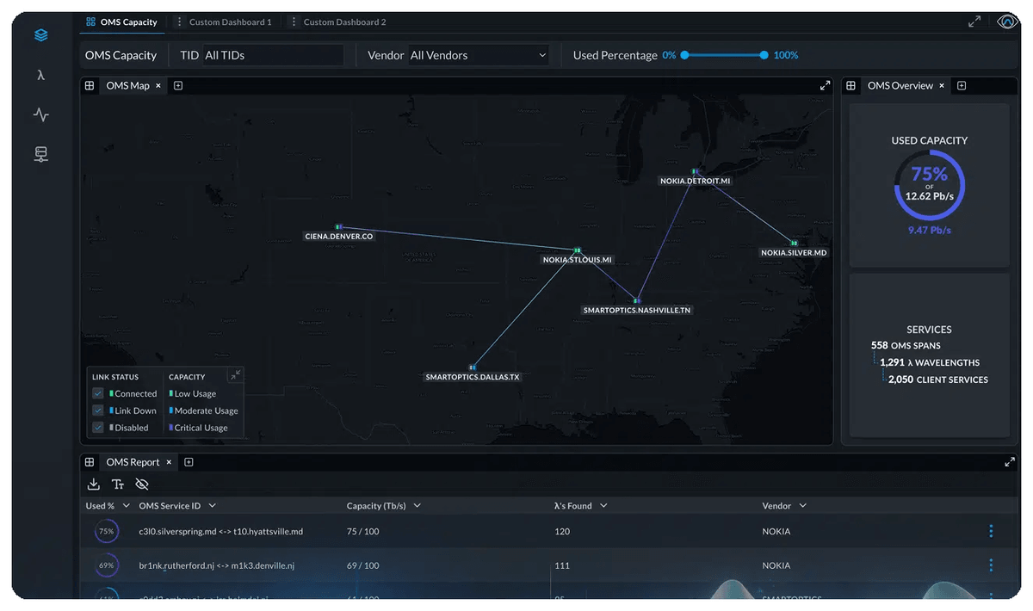Select the NOKIA.STLOUIS.MI map node
The image size is (1033, 611).
pos(577,250)
